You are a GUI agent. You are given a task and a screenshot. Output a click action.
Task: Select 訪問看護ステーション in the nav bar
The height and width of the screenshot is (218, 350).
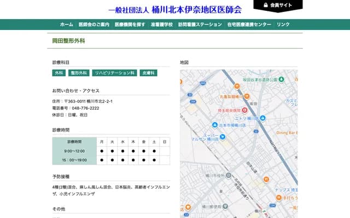(200, 25)
